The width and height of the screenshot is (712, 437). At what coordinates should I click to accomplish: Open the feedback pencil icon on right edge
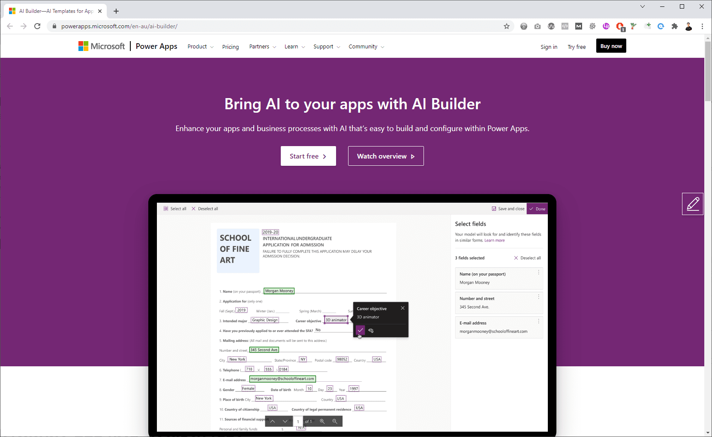click(693, 204)
